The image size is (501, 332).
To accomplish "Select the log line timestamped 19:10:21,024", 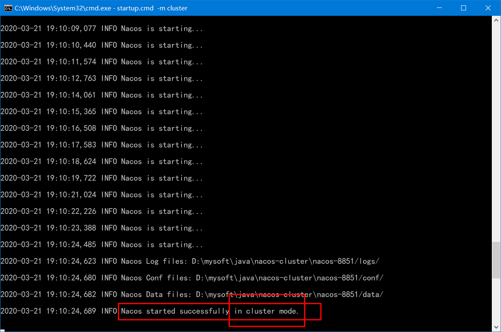I will [102, 195].
